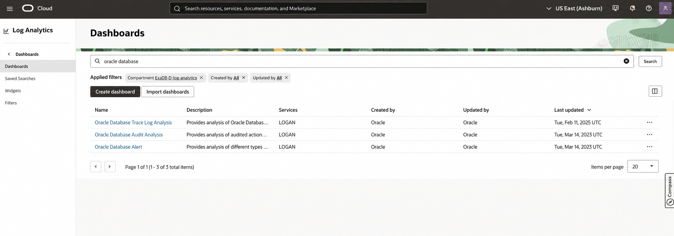Go to next page of results
674x236 pixels.
(x=110, y=166)
